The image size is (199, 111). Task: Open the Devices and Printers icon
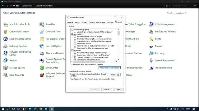pos(151,31)
